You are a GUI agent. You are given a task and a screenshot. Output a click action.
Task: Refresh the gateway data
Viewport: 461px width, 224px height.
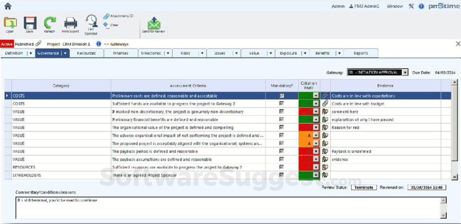49,24
